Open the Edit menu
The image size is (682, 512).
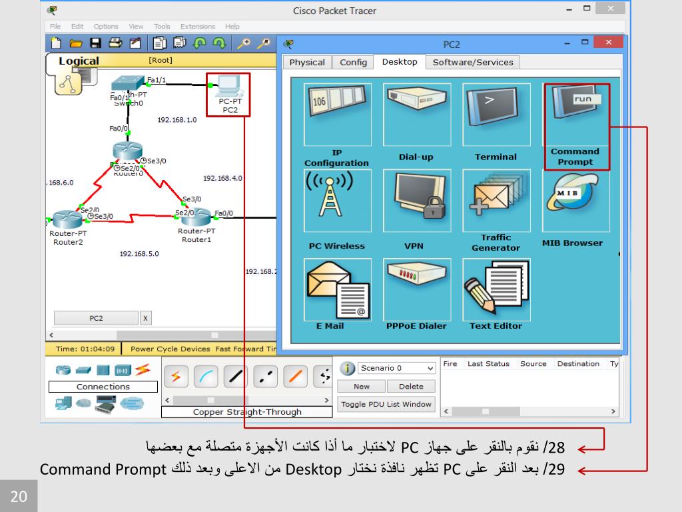pos(77,27)
